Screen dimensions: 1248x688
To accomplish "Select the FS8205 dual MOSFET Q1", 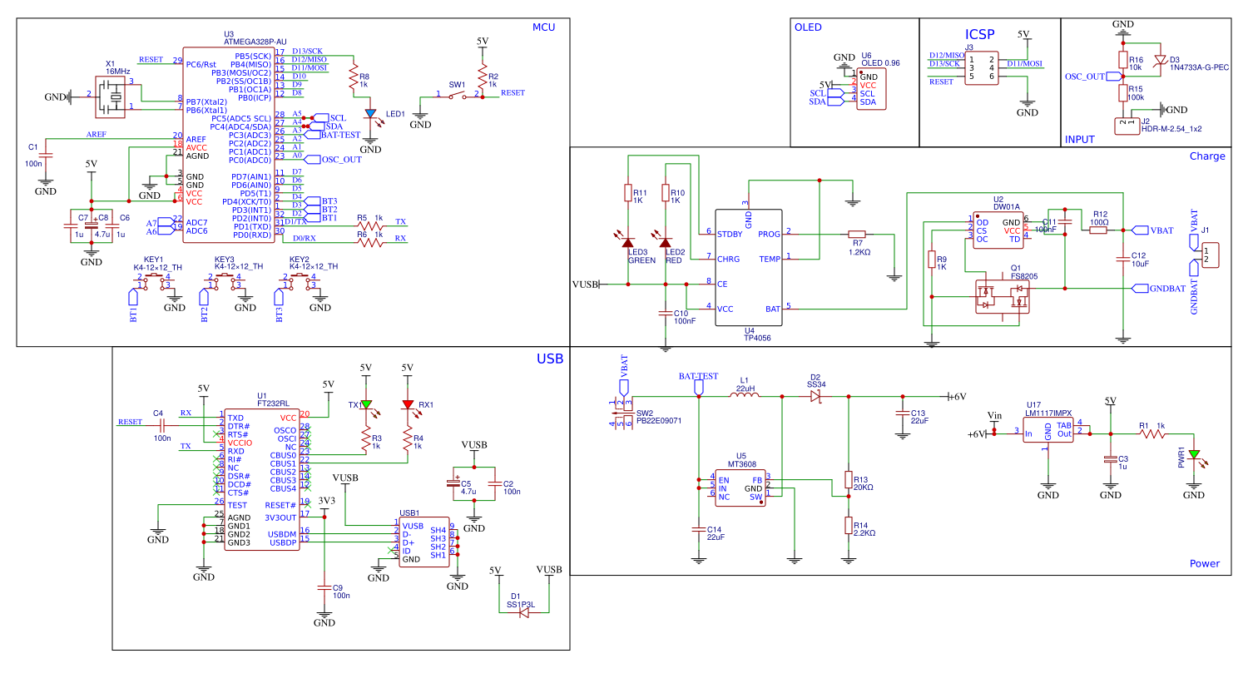I will coord(1002,297).
